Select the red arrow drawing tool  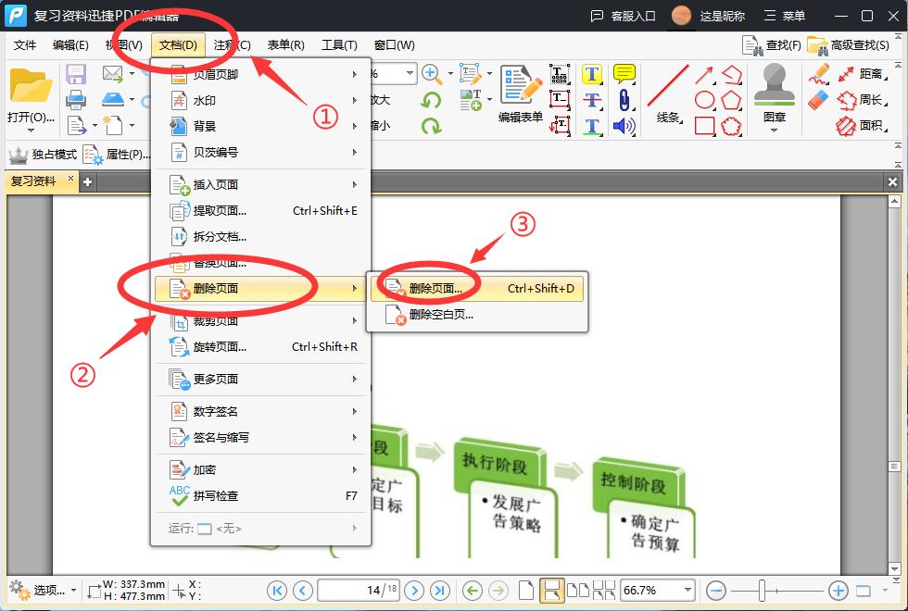pyautogui.click(x=704, y=75)
